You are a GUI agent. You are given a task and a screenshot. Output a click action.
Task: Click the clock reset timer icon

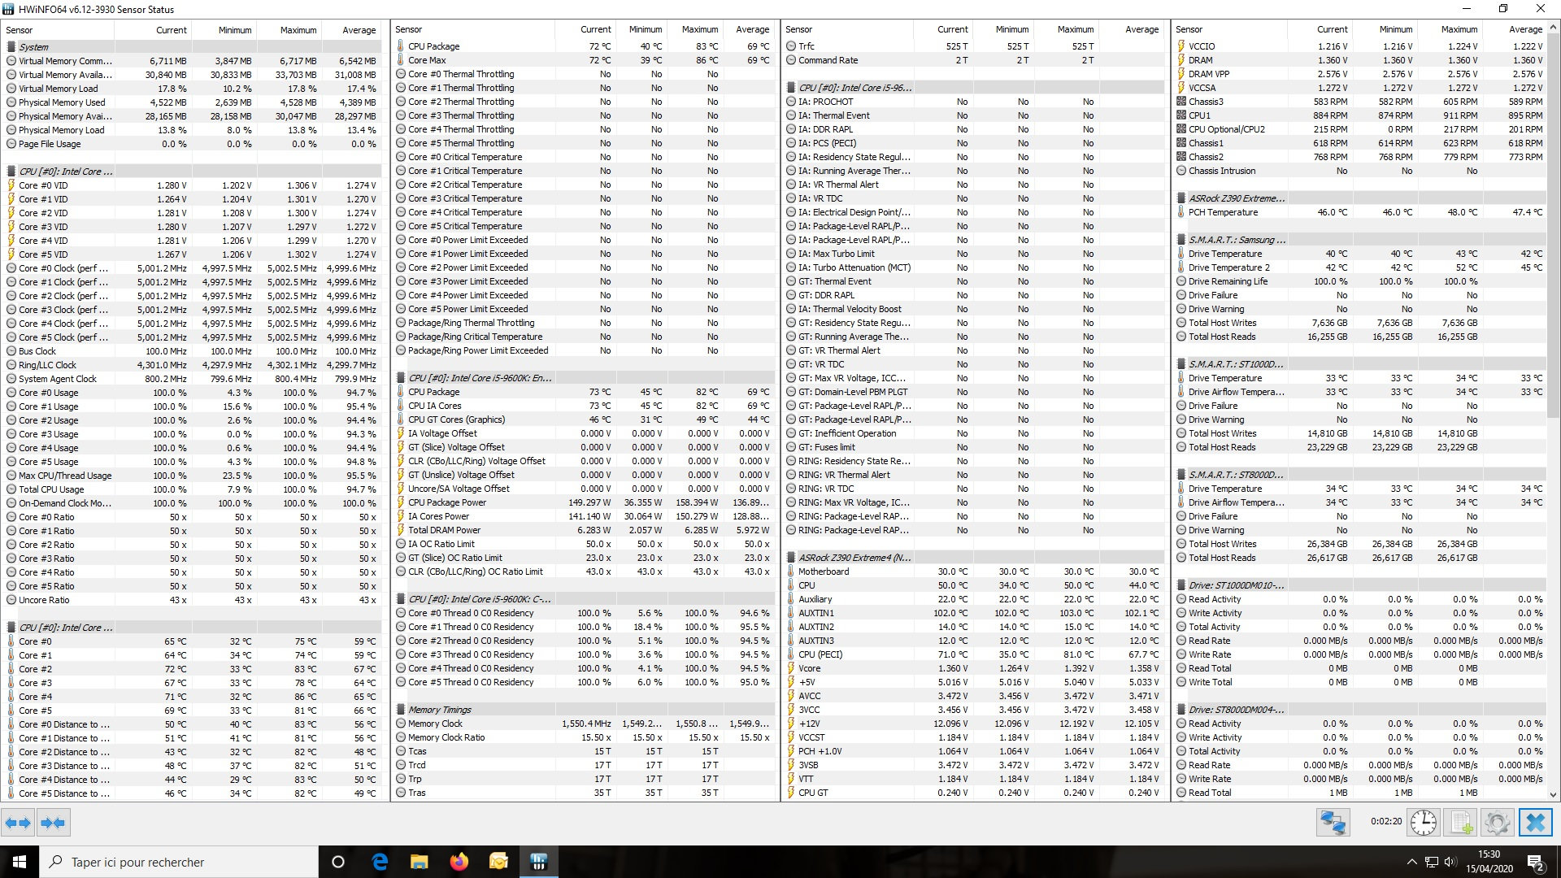(1423, 823)
